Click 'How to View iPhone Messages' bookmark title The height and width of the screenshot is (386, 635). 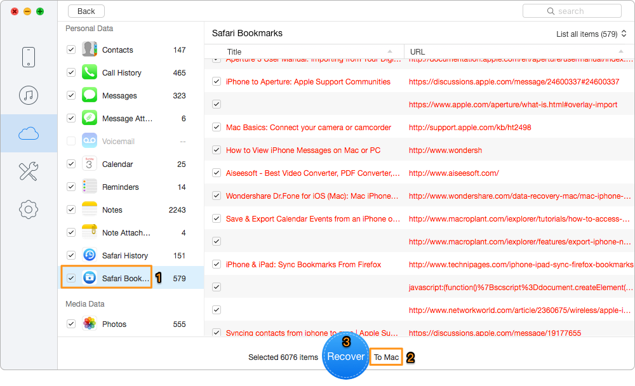pyautogui.click(x=304, y=150)
